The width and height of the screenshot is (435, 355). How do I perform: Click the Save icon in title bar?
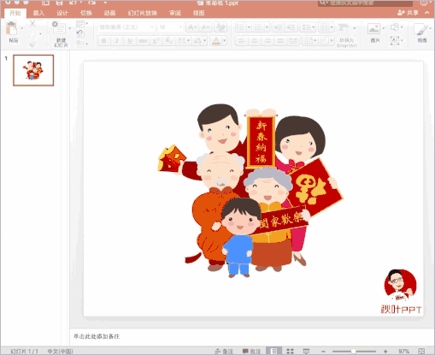59,3
